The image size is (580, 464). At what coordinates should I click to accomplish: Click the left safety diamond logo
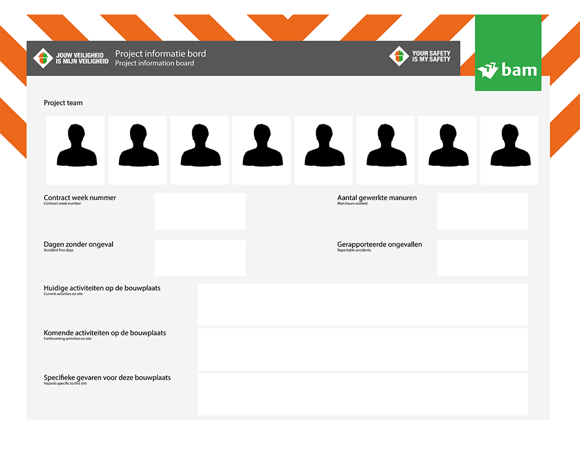pos(43,57)
